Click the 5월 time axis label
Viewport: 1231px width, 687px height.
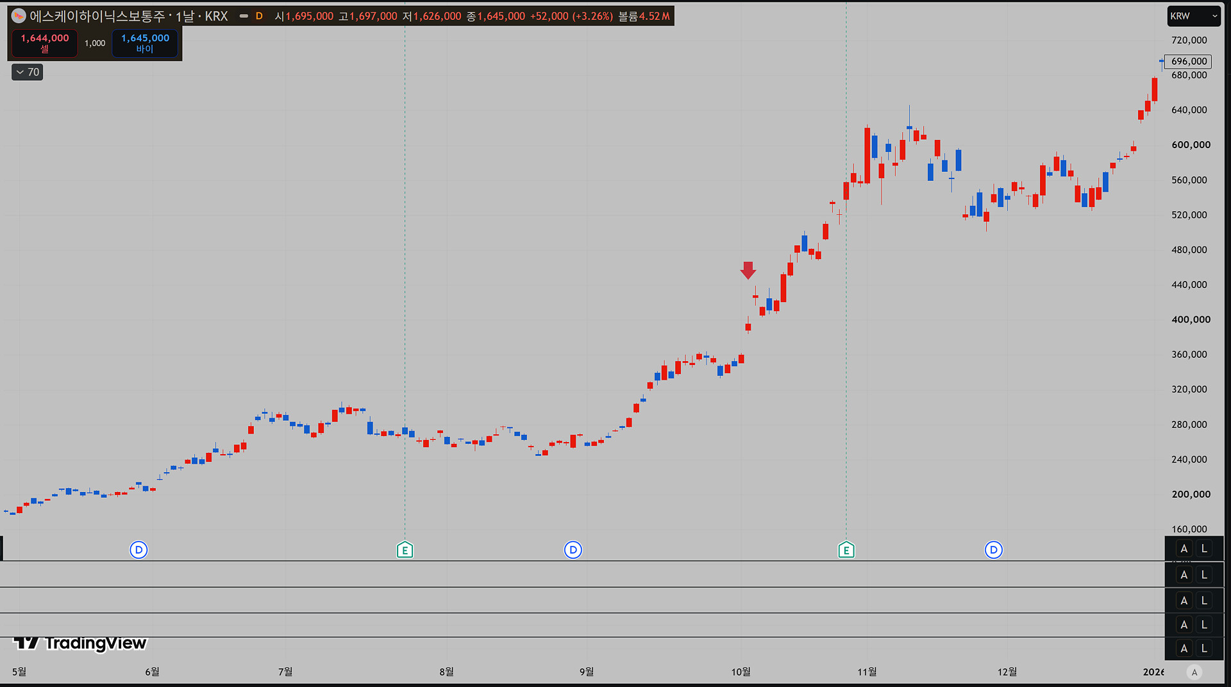pos(19,672)
